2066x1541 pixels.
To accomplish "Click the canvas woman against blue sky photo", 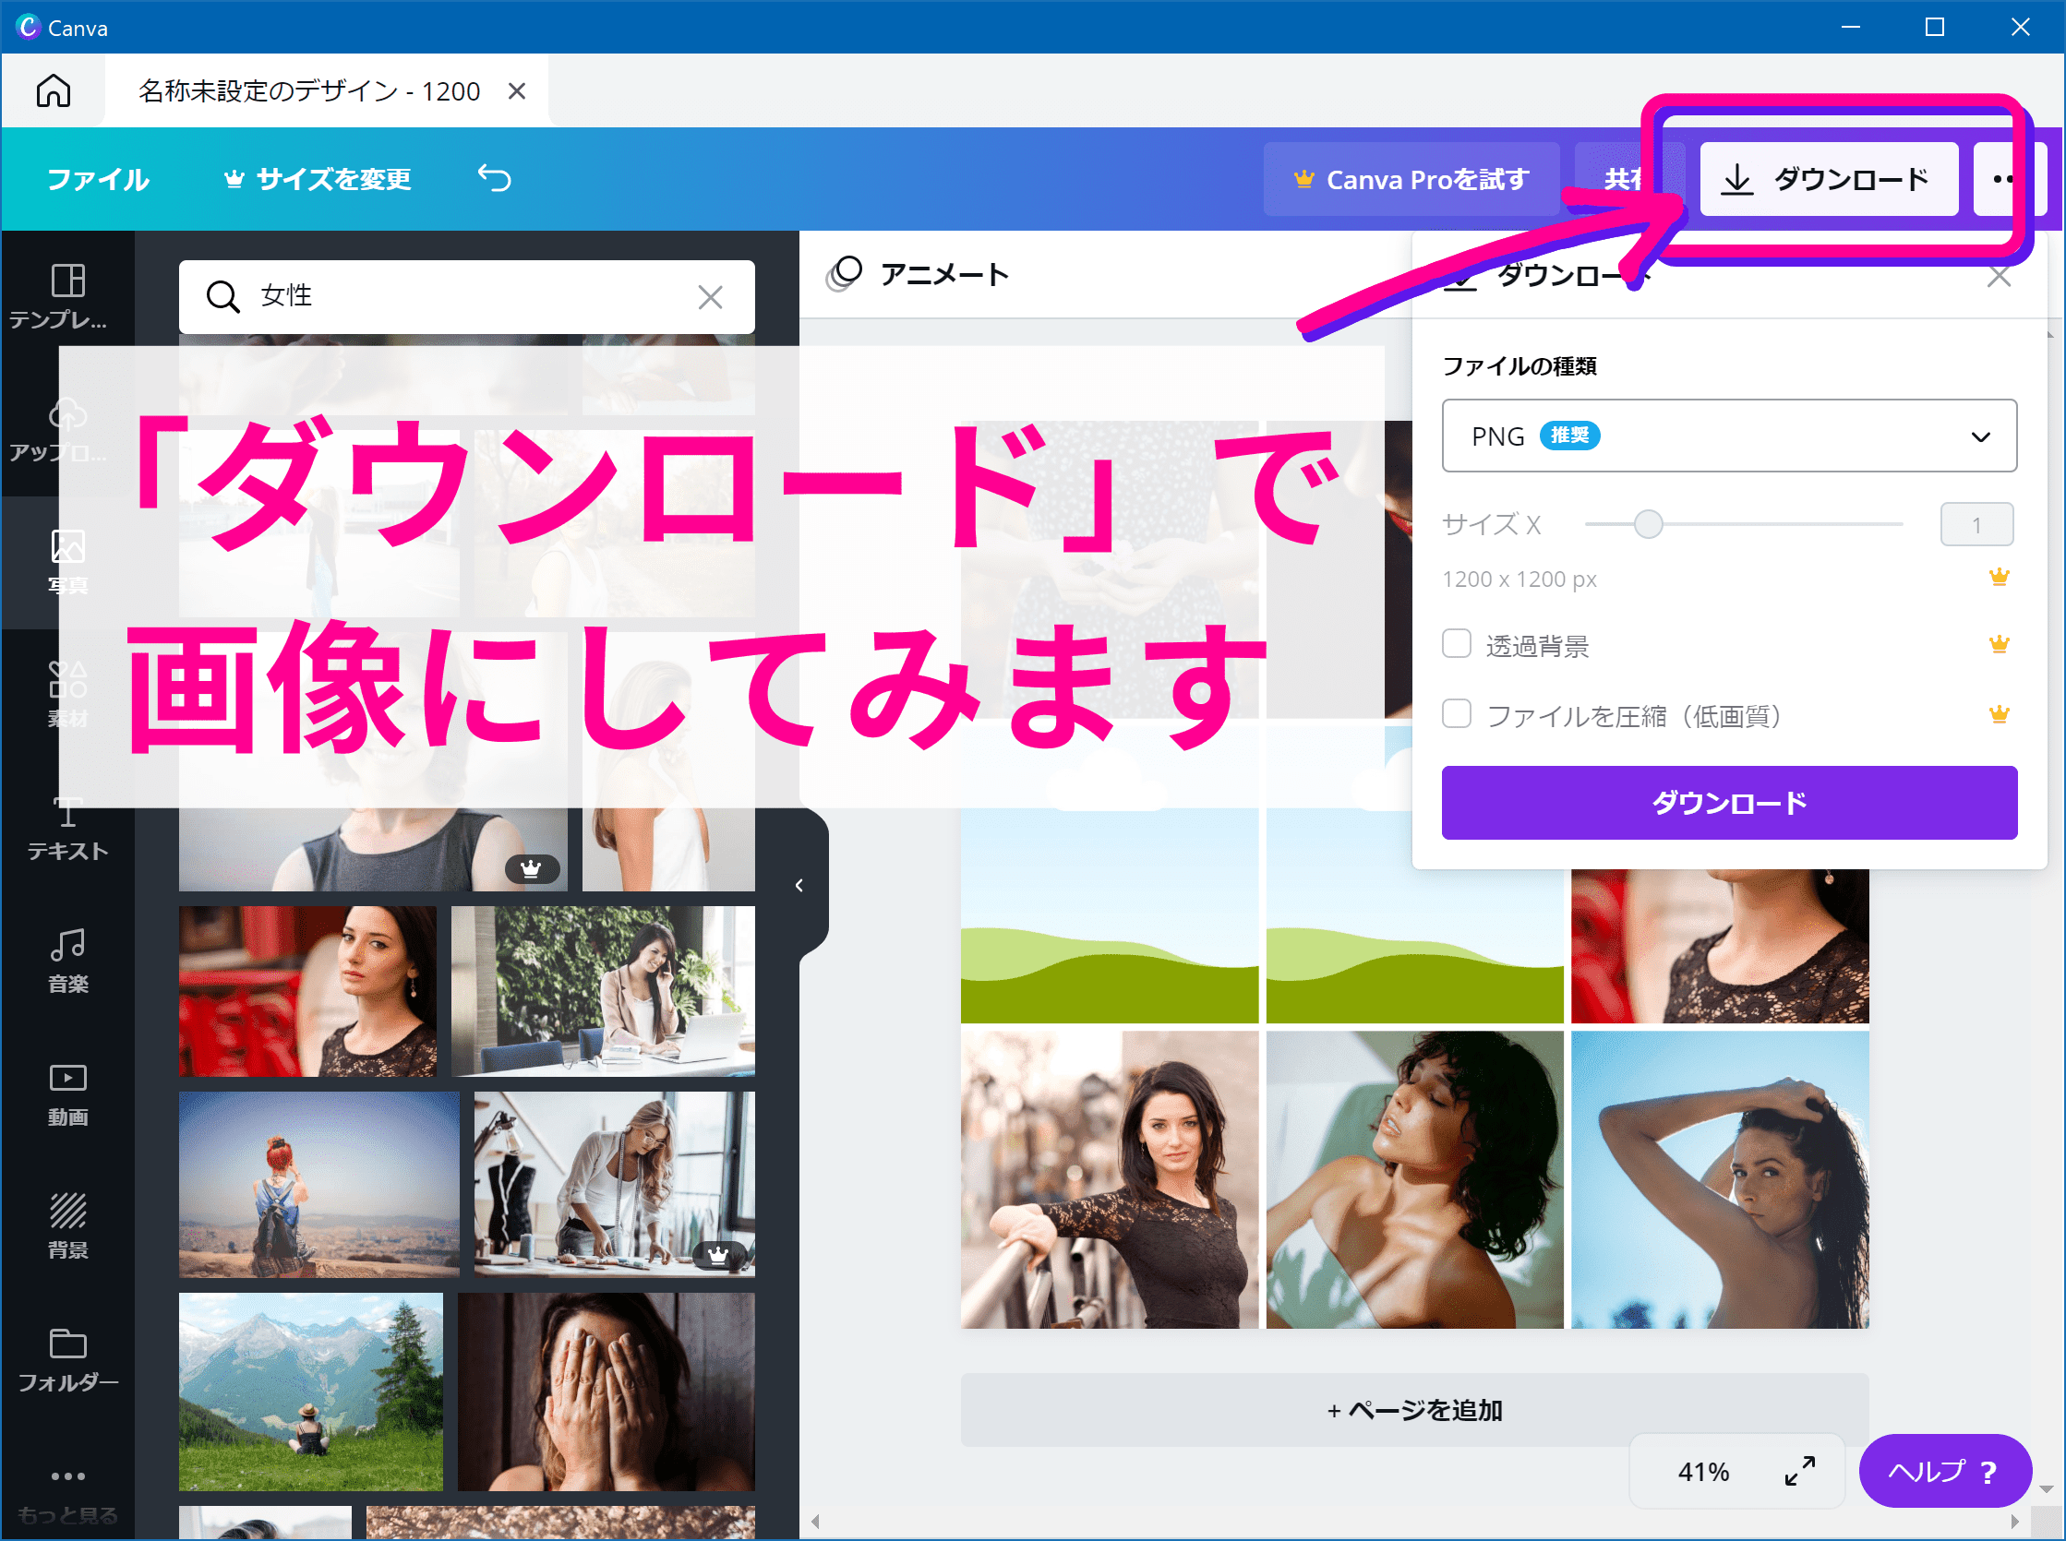I will pos(1720,1180).
